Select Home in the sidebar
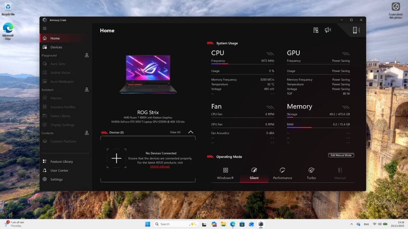 pyautogui.click(x=65, y=38)
